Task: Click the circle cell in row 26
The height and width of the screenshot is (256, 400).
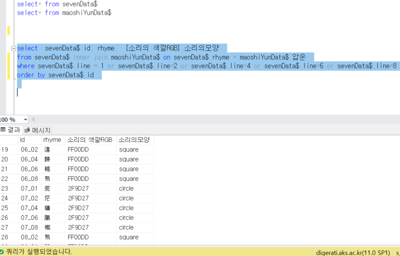Action: click(x=135, y=217)
